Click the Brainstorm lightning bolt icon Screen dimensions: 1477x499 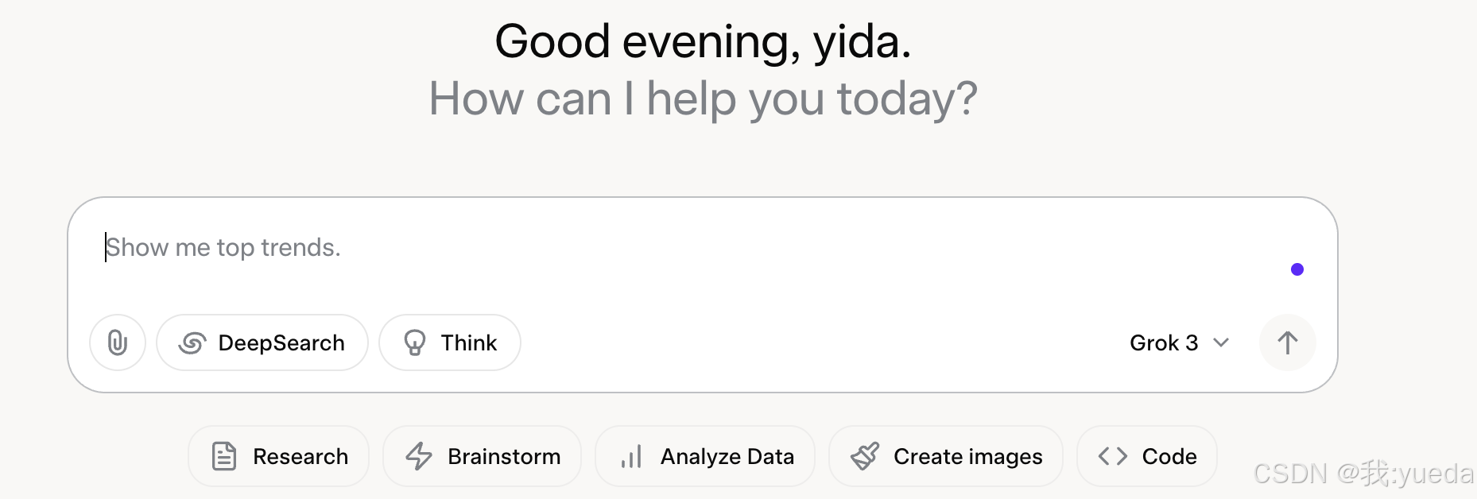tap(419, 456)
